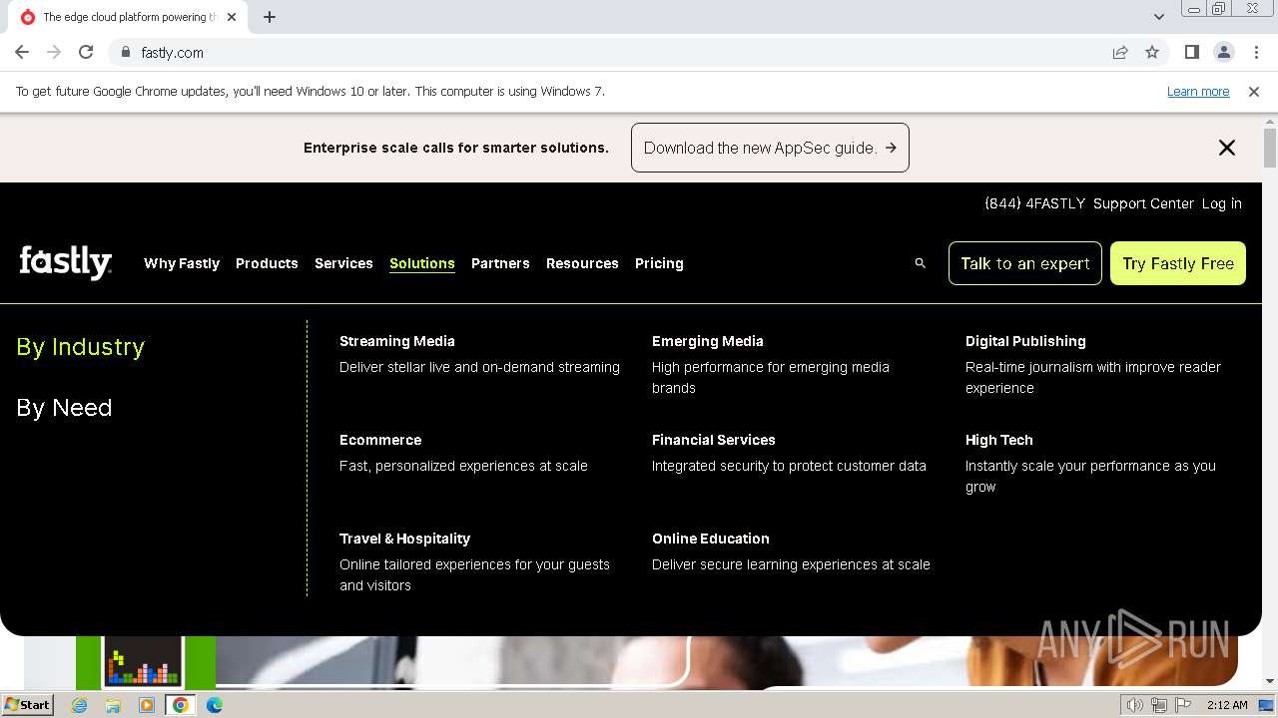Click the volume speaker tray icon
The height and width of the screenshot is (718, 1278).
coord(1135,705)
